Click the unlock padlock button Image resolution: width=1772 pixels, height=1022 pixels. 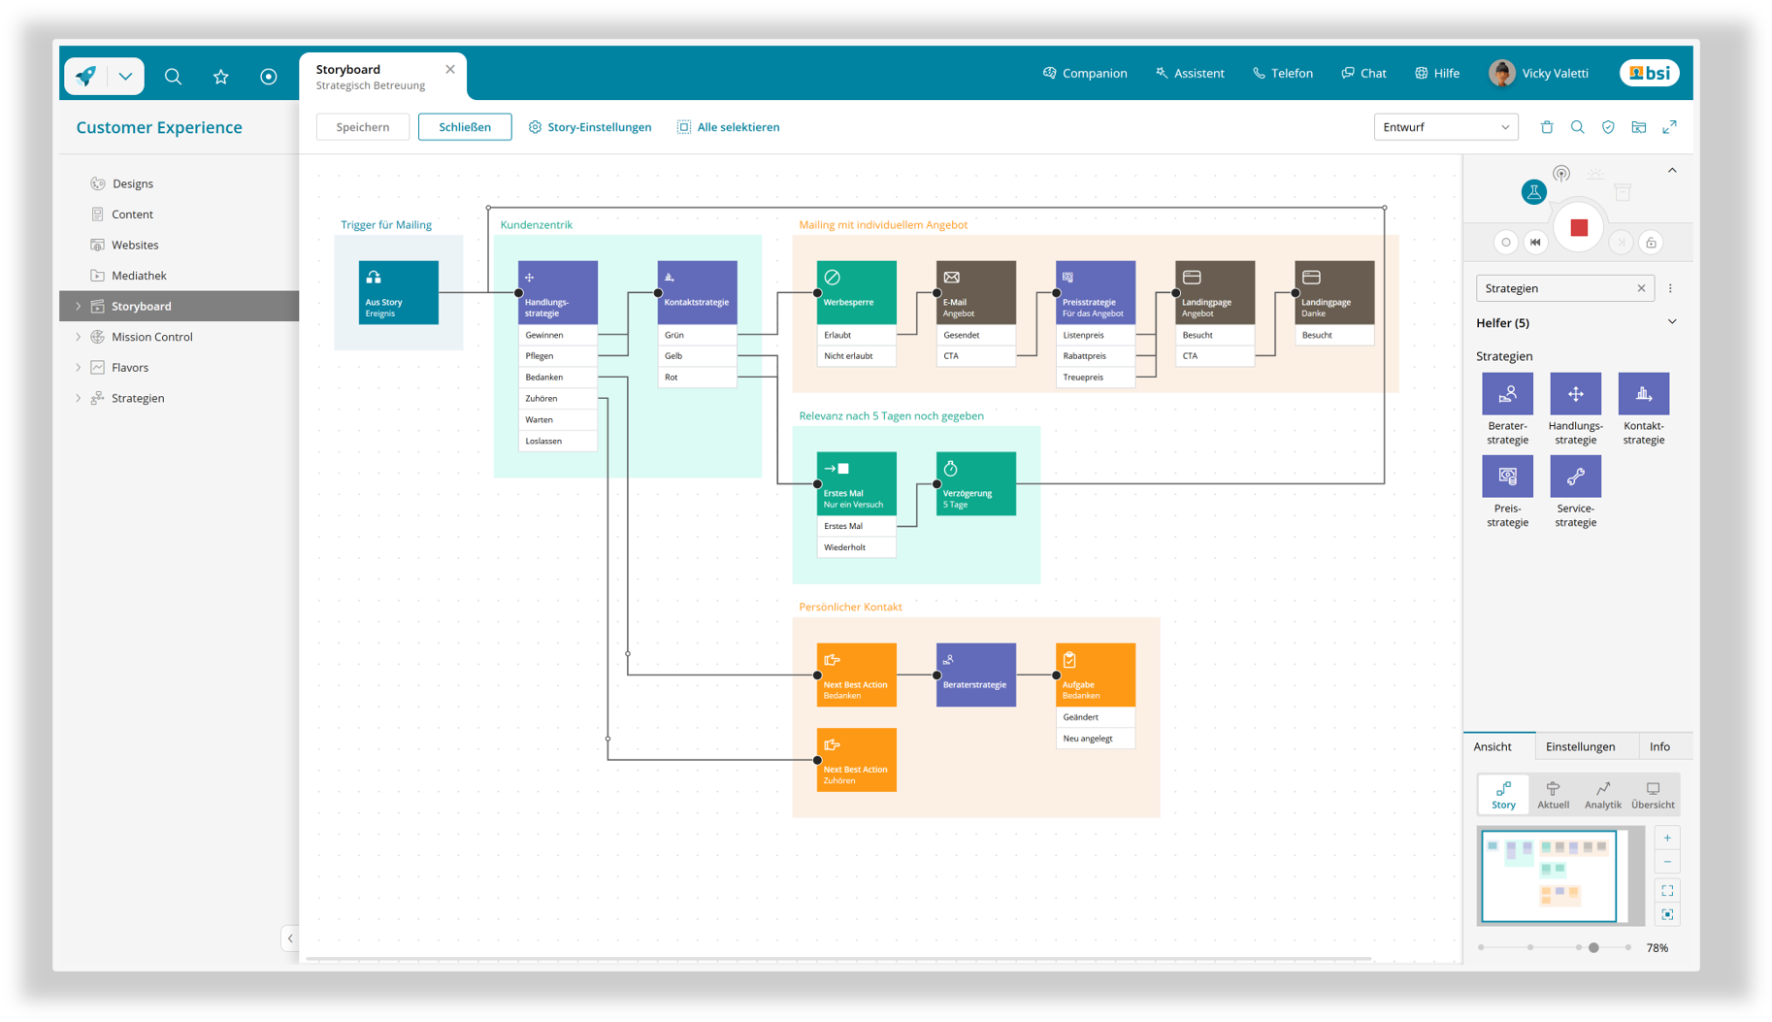pyautogui.click(x=1651, y=243)
